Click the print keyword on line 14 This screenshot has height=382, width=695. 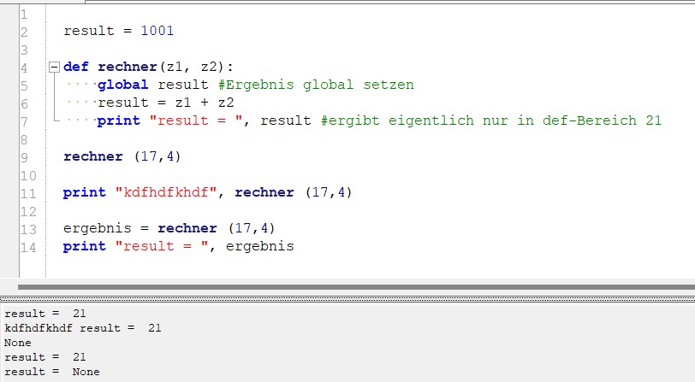point(84,246)
